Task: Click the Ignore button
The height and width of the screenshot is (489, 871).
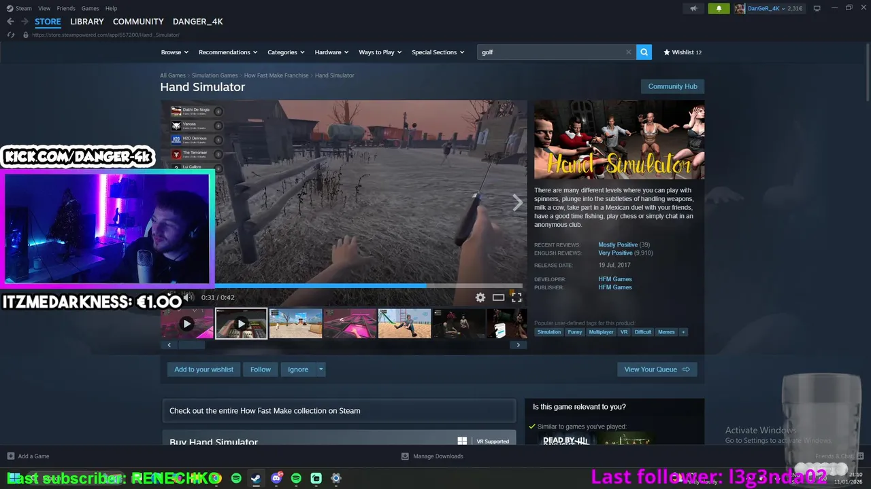Action: 298,369
